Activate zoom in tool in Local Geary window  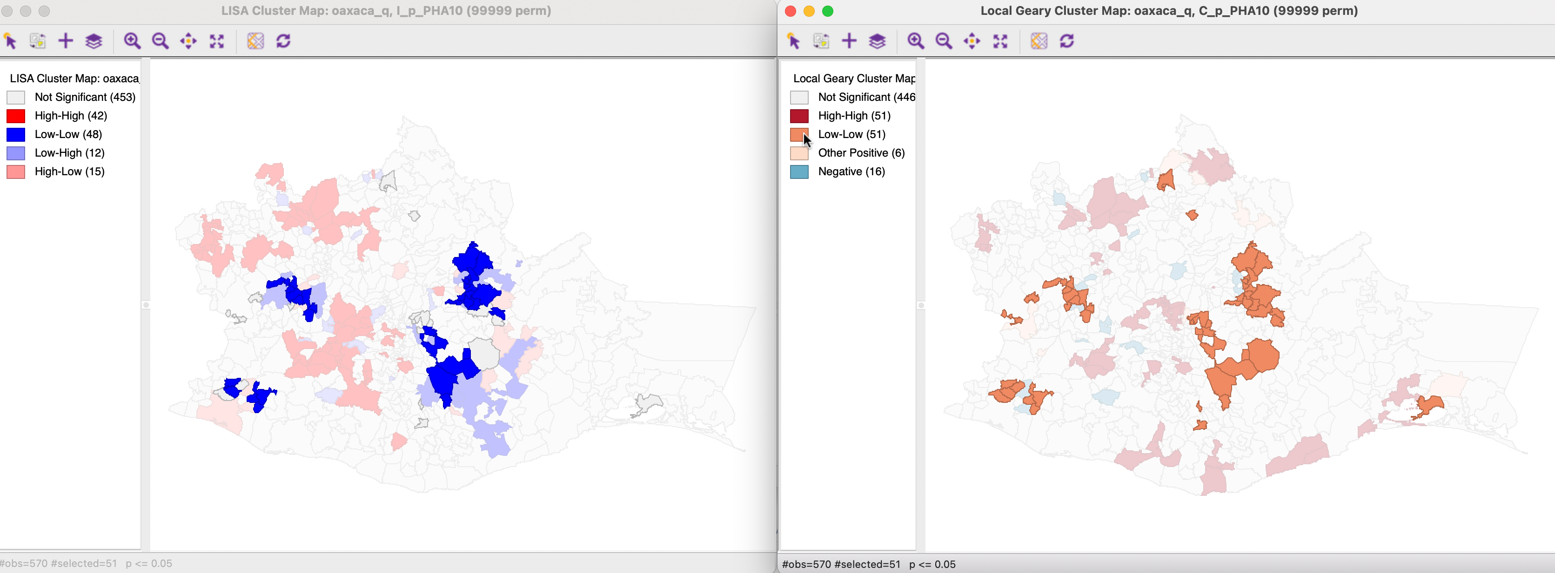(x=916, y=41)
